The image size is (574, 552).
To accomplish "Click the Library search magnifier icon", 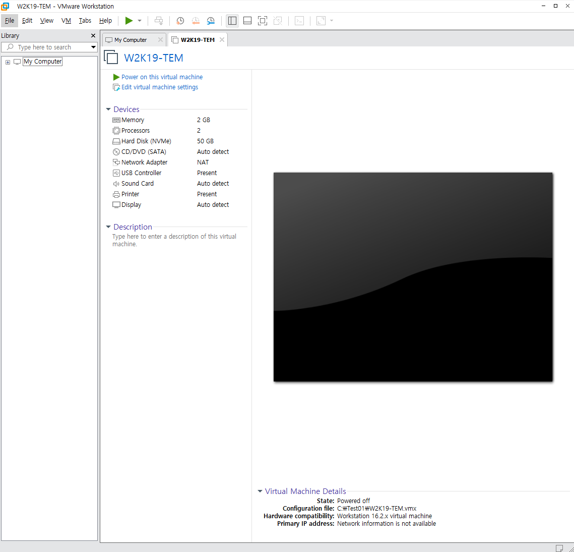I will (10, 47).
